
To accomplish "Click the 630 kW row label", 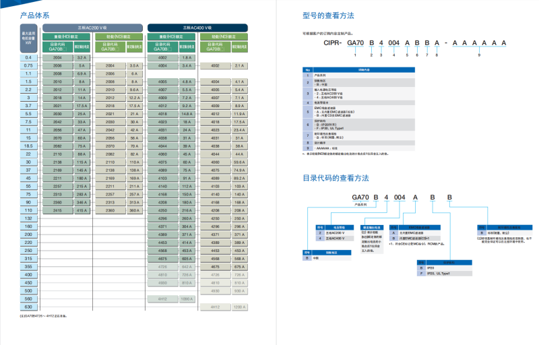I will 28,307.
